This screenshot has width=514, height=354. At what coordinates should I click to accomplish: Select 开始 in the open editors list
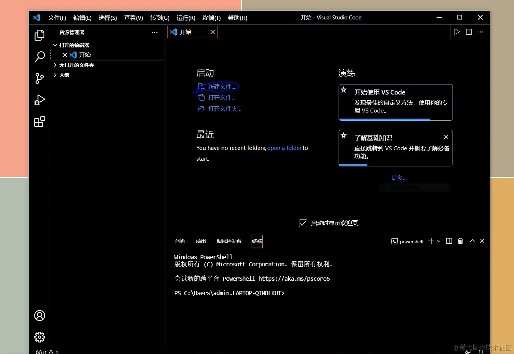107,55
